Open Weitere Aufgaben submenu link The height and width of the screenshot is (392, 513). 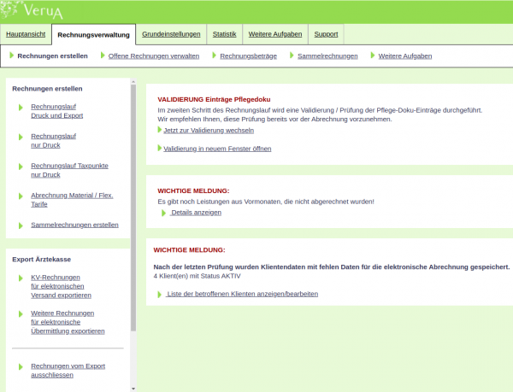click(x=405, y=56)
